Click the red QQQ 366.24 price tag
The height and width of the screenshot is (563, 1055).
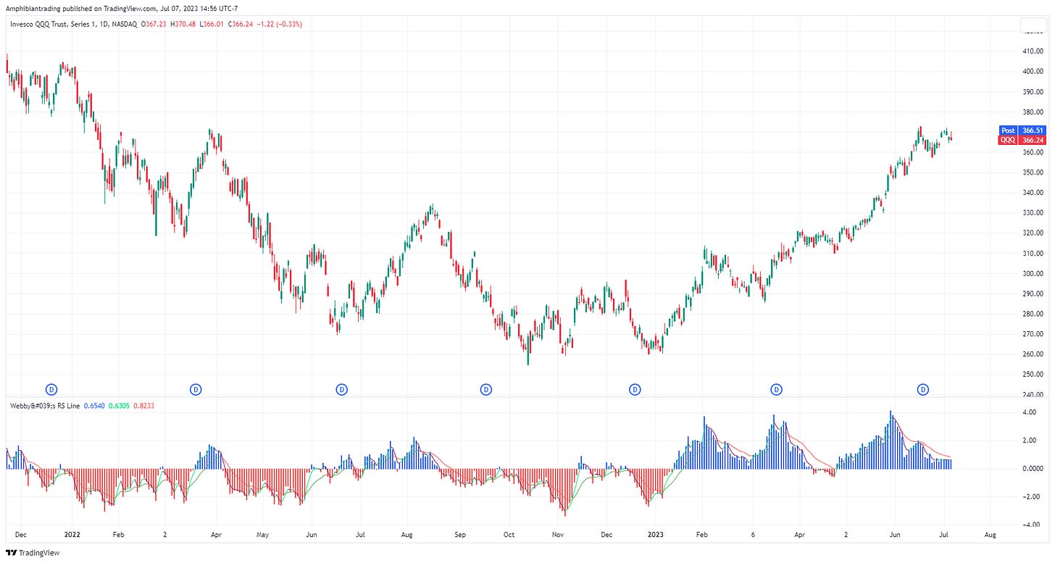(x=1022, y=140)
